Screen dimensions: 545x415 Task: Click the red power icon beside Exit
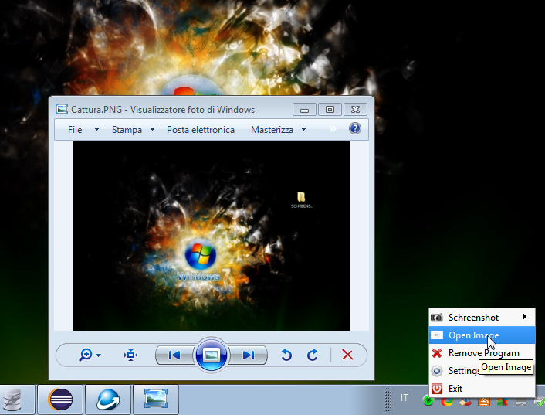(437, 388)
